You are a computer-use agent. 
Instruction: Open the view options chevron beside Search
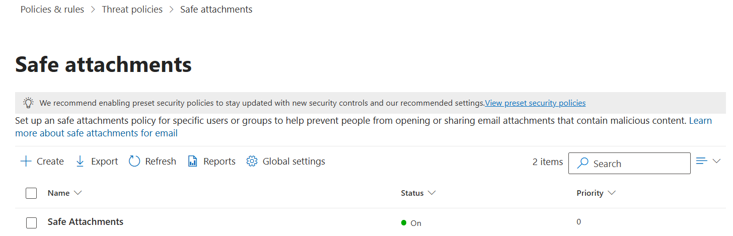point(717,161)
